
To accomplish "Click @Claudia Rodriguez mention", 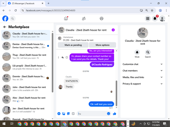I will click(102, 64).
